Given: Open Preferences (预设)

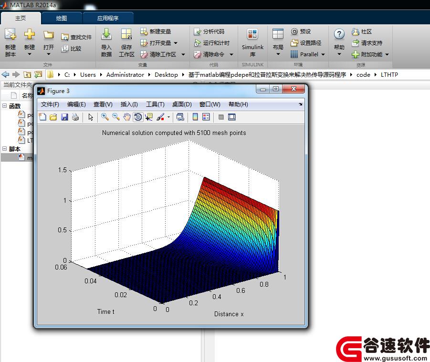Looking at the screenshot, I should 301,31.
